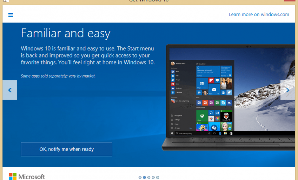The image size is (298, 180).
Task: Select the fourth page indicator dot
Action: pyautogui.click(x=153, y=177)
